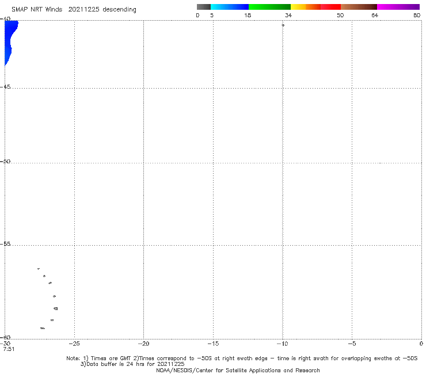Click the green segment of the color bar
426x374 pixels.
point(269,7)
